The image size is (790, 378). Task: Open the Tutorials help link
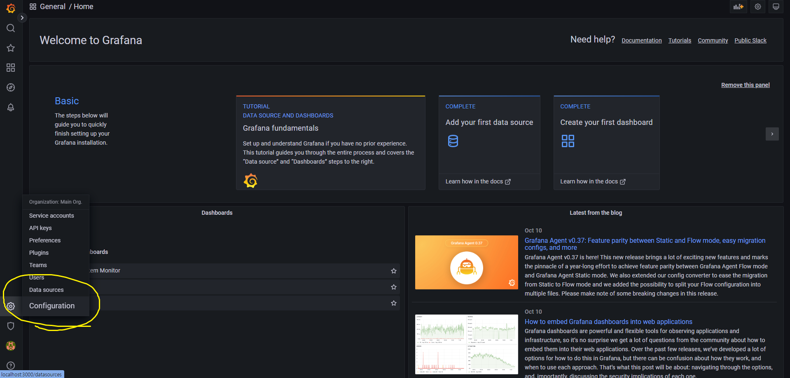pyautogui.click(x=680, y=40)
